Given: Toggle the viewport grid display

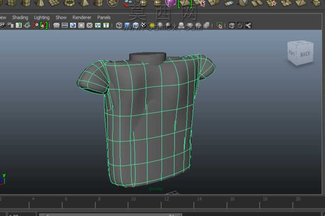Looking at the screenshot, I should (x=56, y=26).
